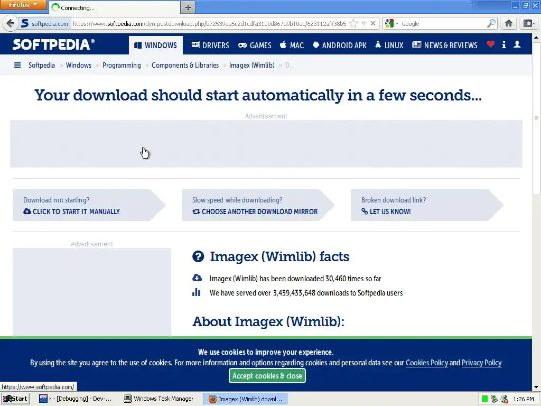Open the Firefox application menu button
541x406 pixels.
[23, 5]
